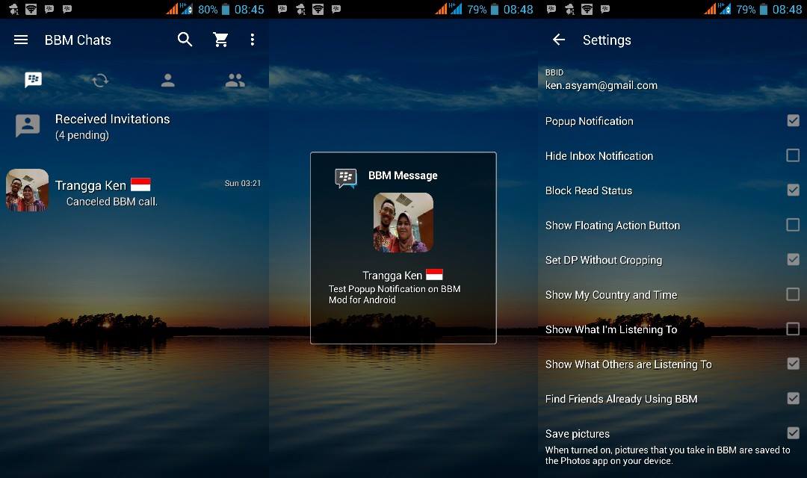Viewport: 807px width, 478px height.
Task: Tap the 08:45 clock in status bar
Action: (249, 9)
